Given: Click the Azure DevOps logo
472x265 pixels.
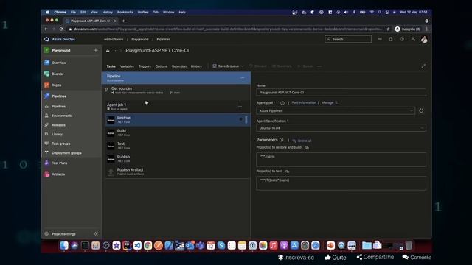Looking at the screenshot, I should [46, 39].
